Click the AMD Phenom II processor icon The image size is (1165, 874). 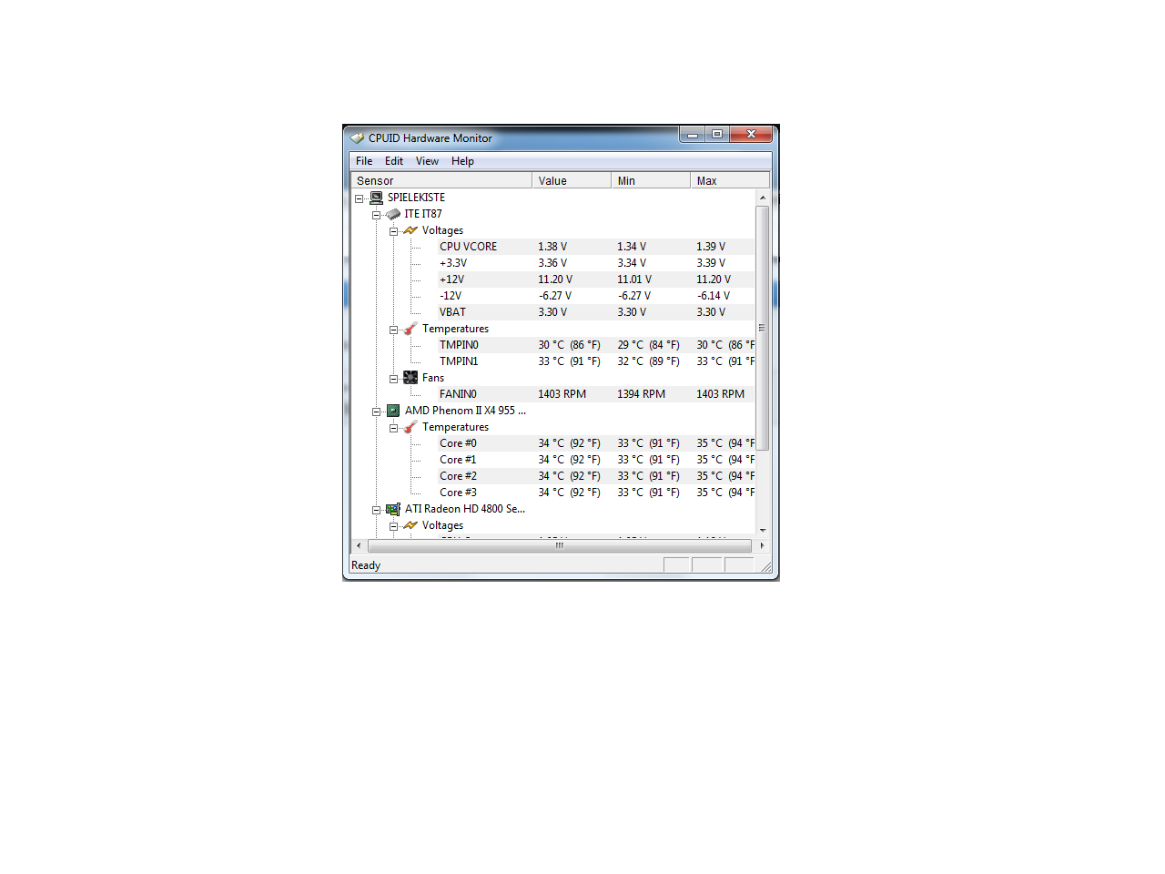[393, 411]
